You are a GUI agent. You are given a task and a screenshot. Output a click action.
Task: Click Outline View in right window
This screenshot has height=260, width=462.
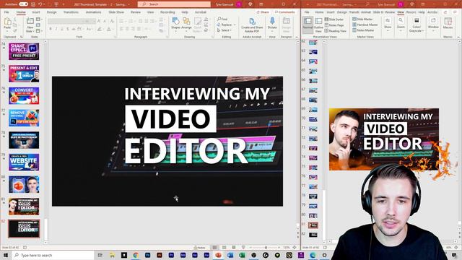(x=318, y=25)
